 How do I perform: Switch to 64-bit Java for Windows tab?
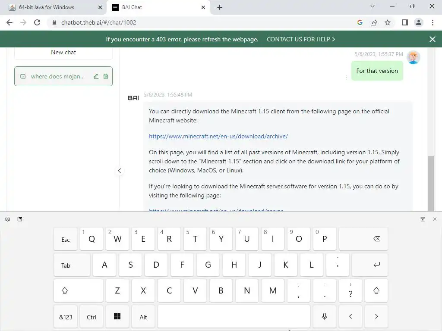pyautogui.click(x=54, y=7)
